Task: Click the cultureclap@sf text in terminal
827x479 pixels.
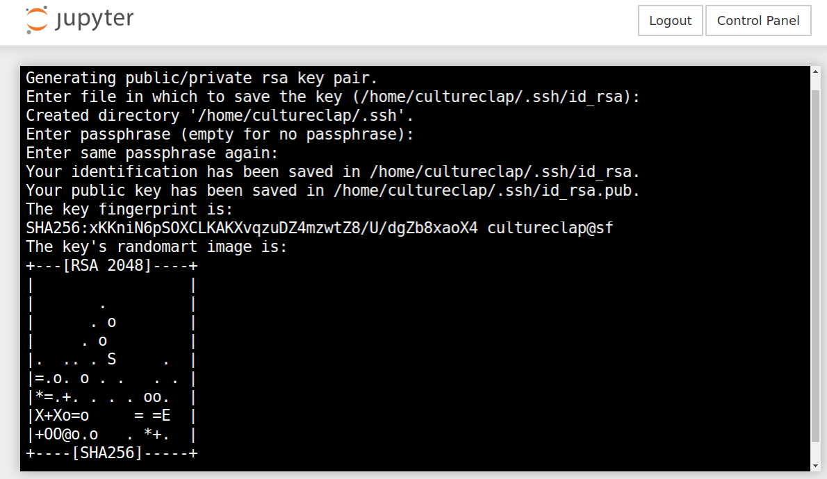Action: 550,228
